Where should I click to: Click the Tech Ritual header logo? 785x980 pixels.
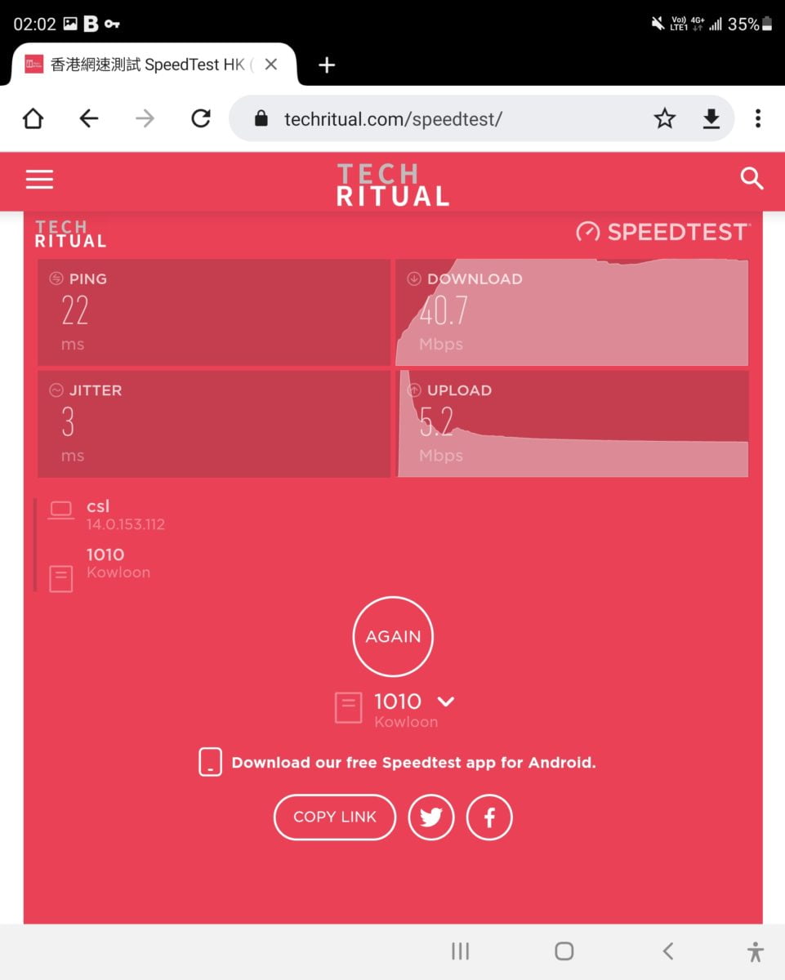tap(393, 185)
